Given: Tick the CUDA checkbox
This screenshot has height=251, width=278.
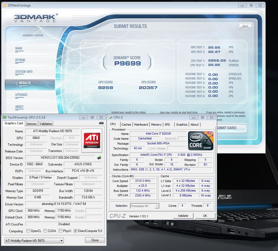Looking at the screenshot, I should tap(45, 231).
